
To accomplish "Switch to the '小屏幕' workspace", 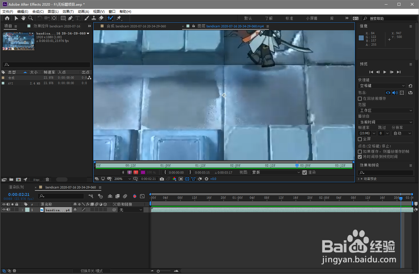I will pyautogui.click(x=312, y=18).
